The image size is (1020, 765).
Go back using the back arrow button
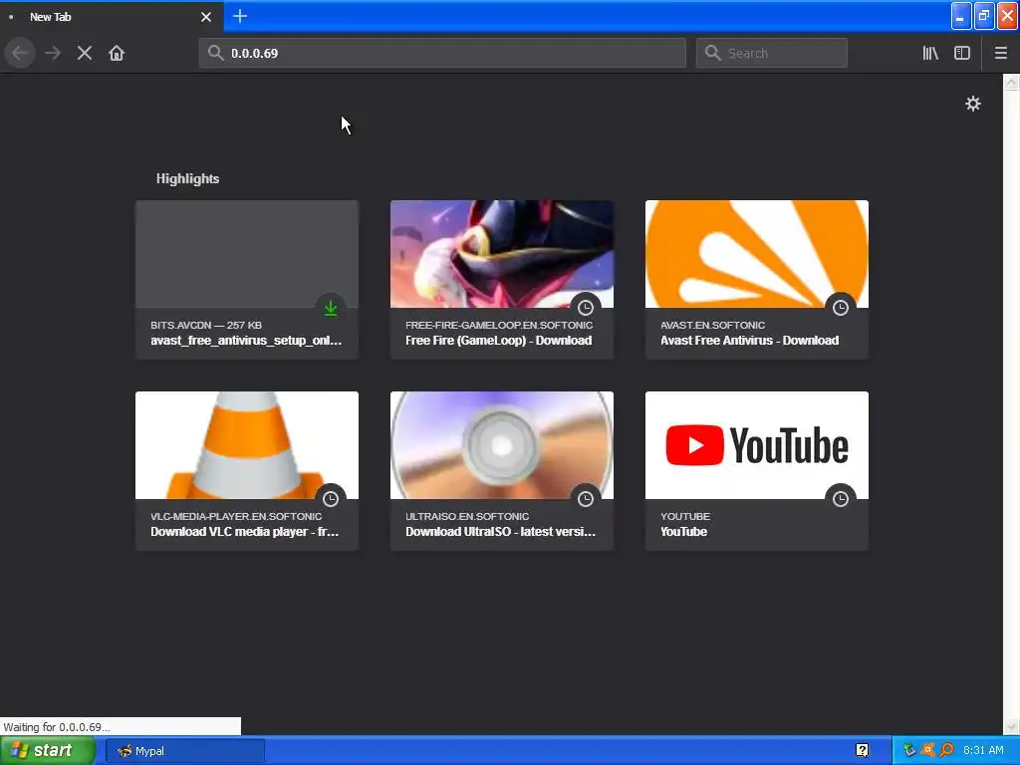click(21, 54)
